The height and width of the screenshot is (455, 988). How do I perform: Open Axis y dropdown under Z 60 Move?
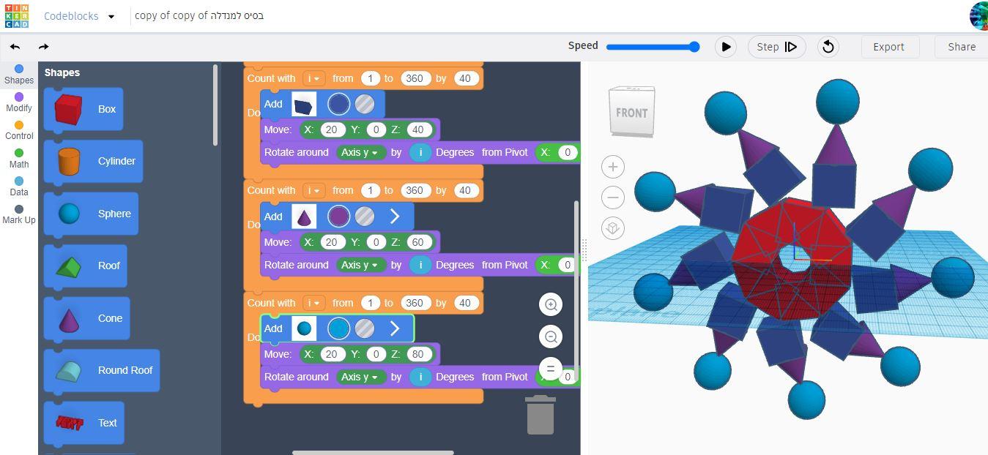tap(361, 265)
